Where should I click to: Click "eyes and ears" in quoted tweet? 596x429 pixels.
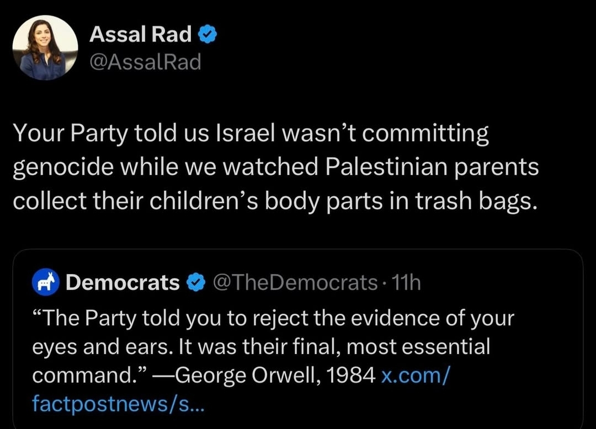98,347
